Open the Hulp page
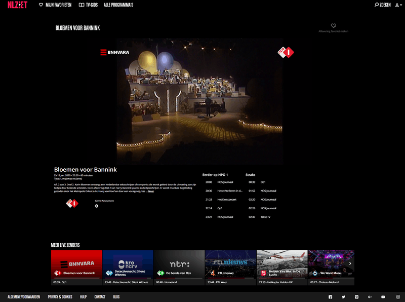Image resolution: width=405 pixels, height=302 pixels. [x=83, y=297]
